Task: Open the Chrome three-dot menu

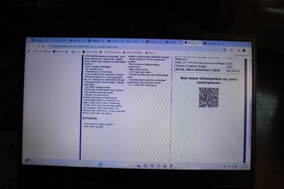Action: [x=248, y=50]
